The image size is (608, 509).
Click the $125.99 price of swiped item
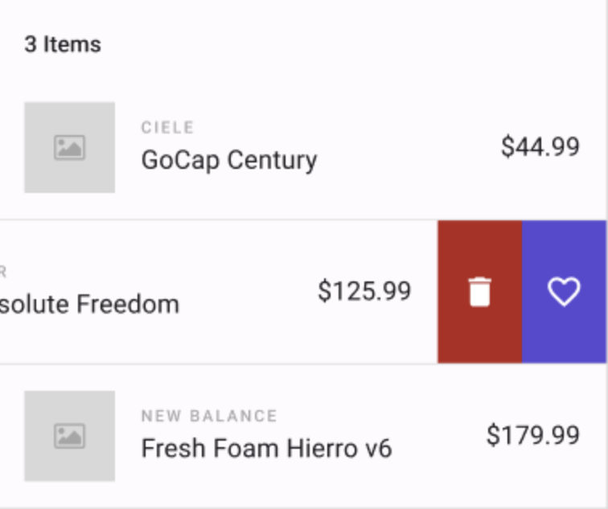point(364,291)
